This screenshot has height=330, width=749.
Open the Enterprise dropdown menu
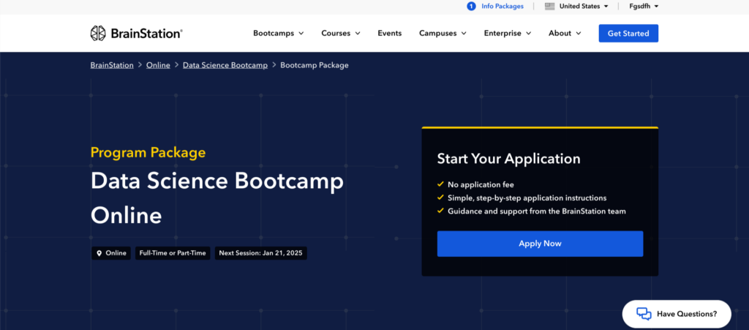507,33
